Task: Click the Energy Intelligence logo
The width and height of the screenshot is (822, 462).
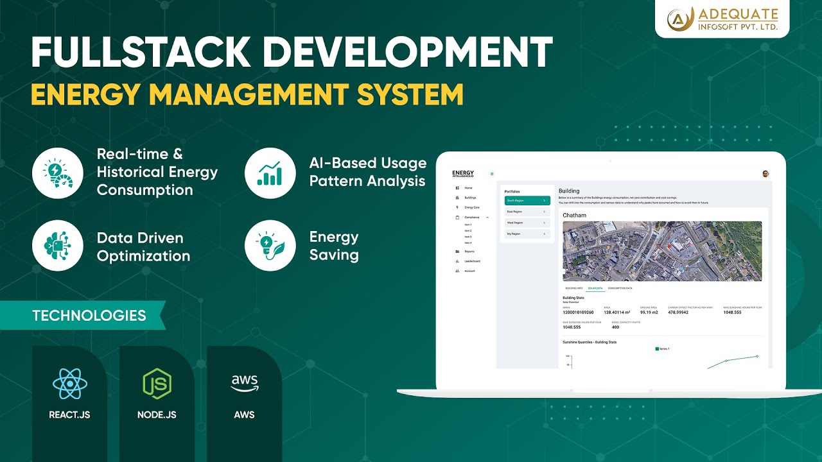Action: 463,174
